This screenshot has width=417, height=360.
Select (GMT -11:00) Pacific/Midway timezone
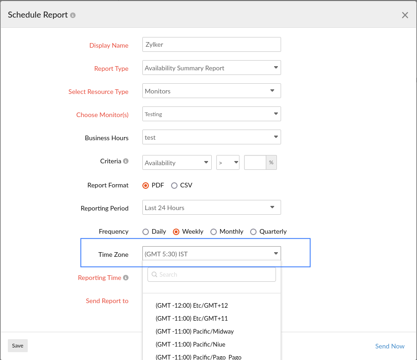(195, 331)
